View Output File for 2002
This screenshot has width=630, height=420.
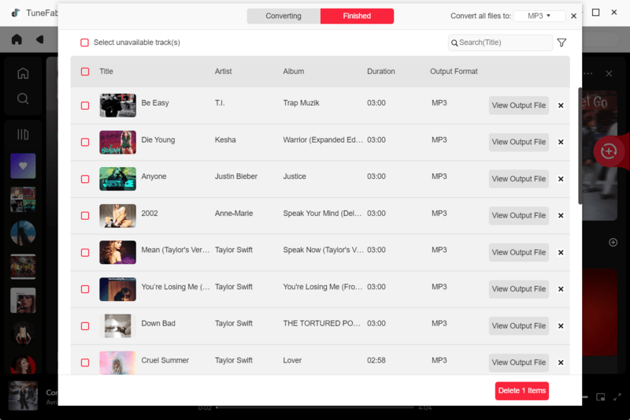(519, 215)
